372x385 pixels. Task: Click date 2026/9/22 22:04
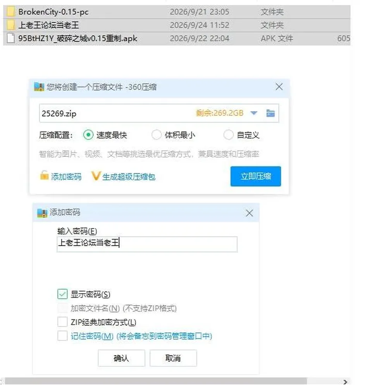click(x=200, y=38)
